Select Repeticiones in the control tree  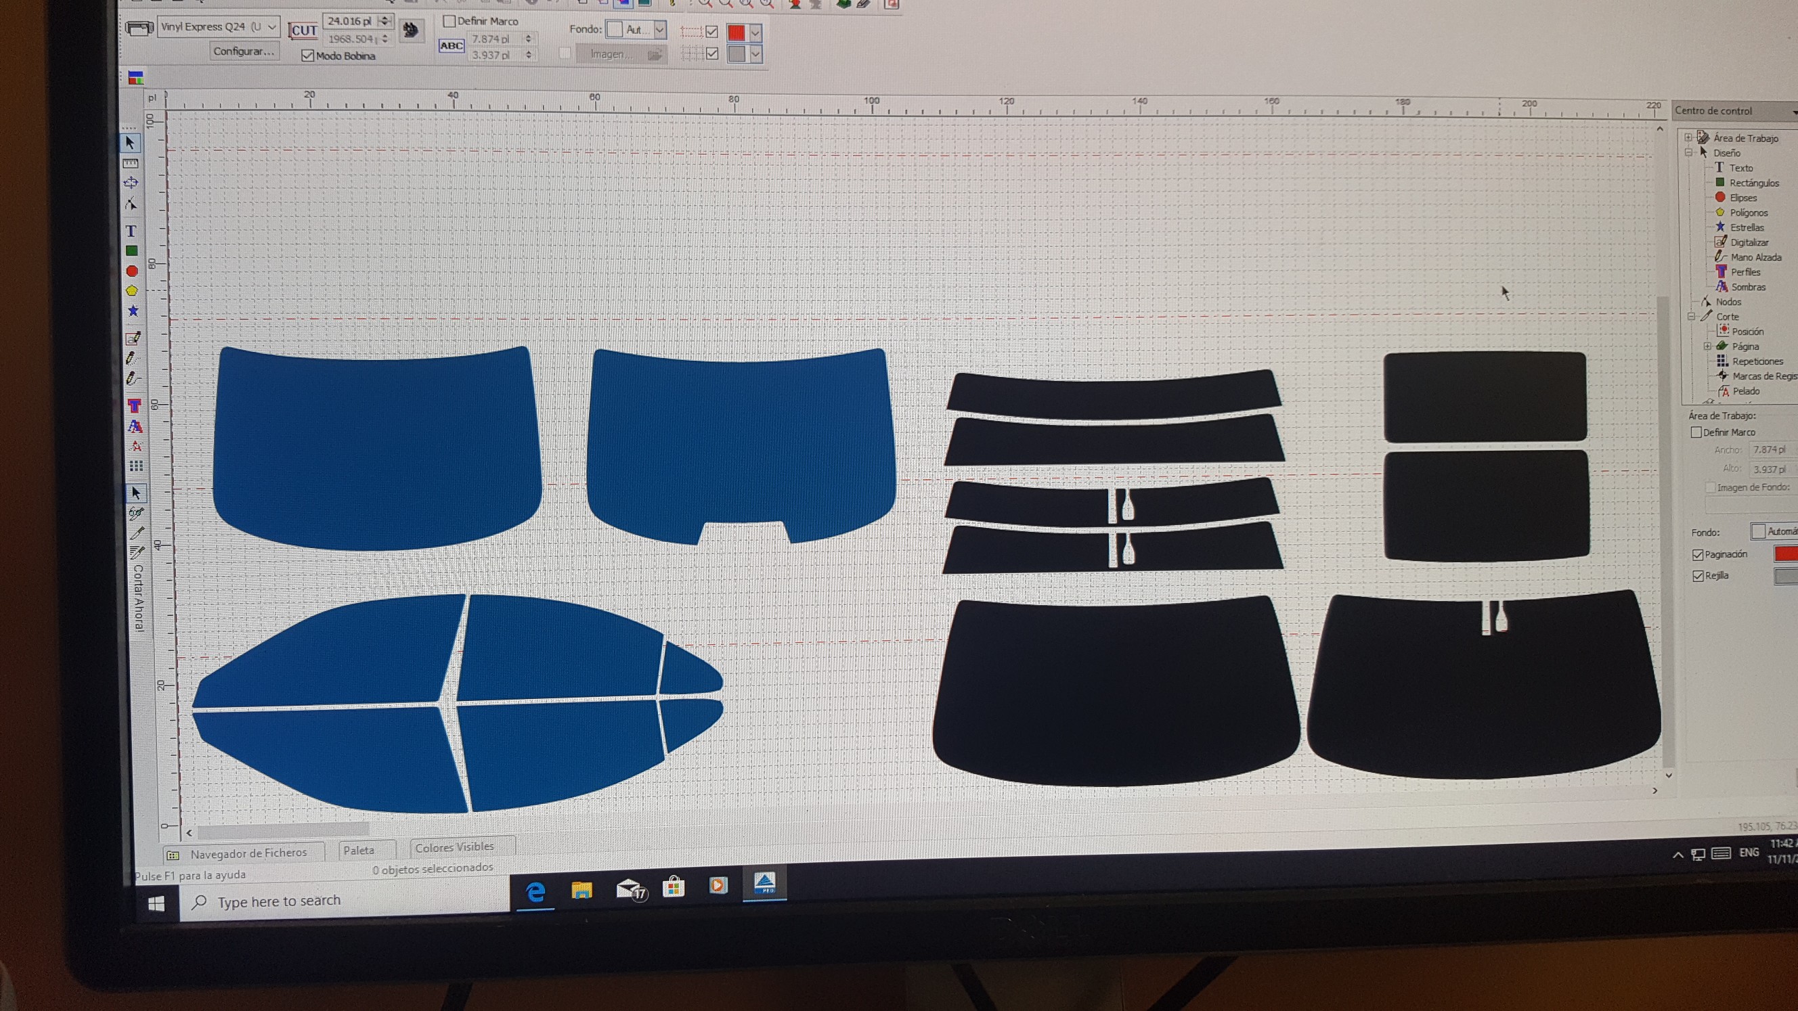(x=1757, y=361)
